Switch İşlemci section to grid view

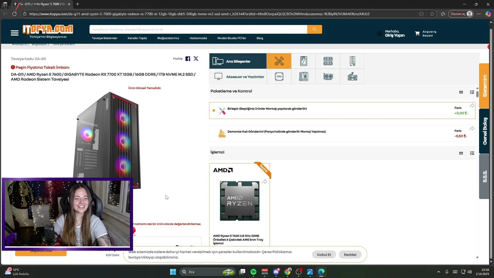[x=461, y=153]
